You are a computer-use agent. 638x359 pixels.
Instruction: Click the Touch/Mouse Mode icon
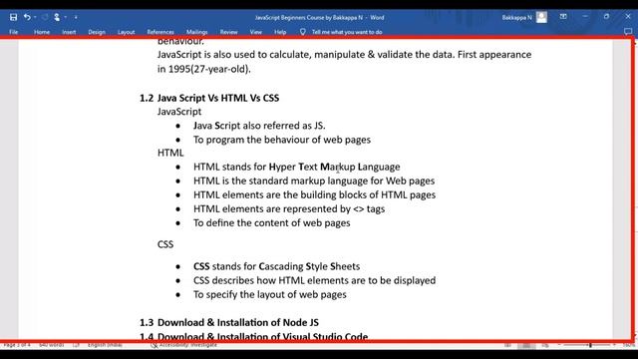point(57,17)
